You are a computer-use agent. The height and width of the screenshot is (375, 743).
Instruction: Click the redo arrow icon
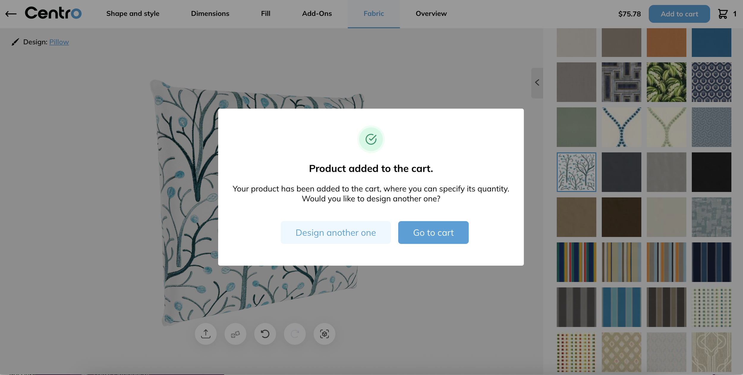[x=295, y=334]
